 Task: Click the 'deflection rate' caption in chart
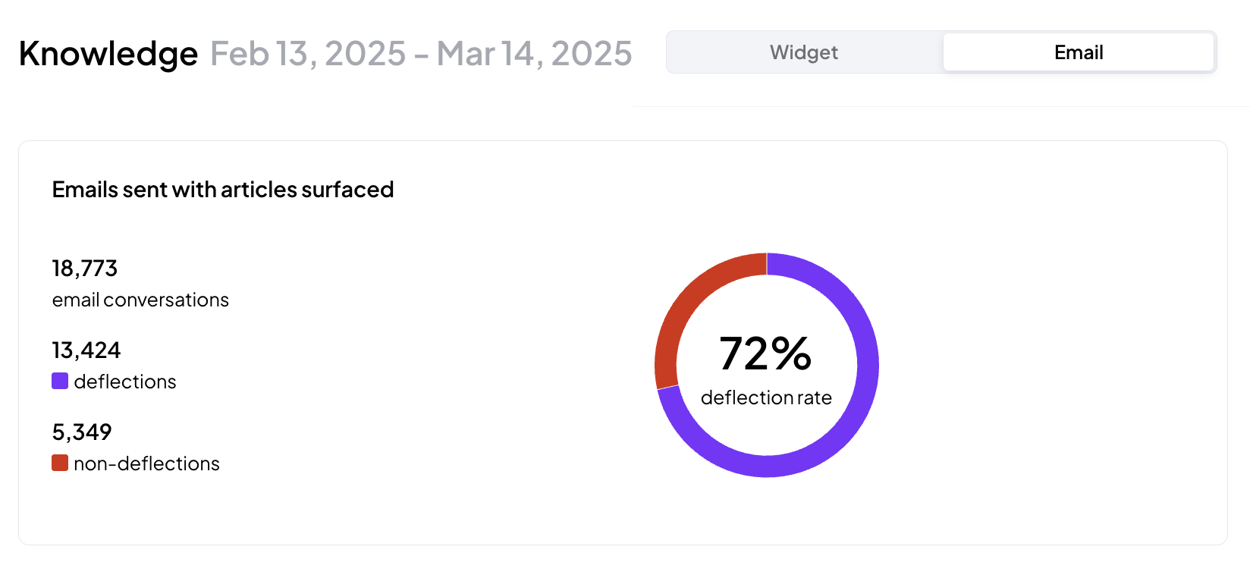[766, 397]
